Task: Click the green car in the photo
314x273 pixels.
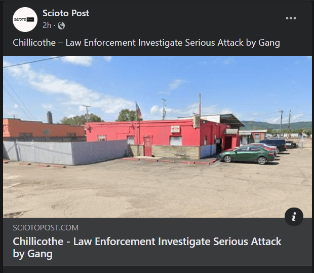Action: (x=247, y=154)
